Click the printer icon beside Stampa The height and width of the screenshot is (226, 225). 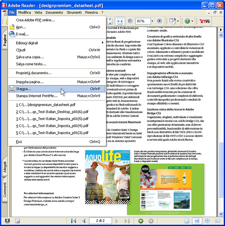point(12,89)
